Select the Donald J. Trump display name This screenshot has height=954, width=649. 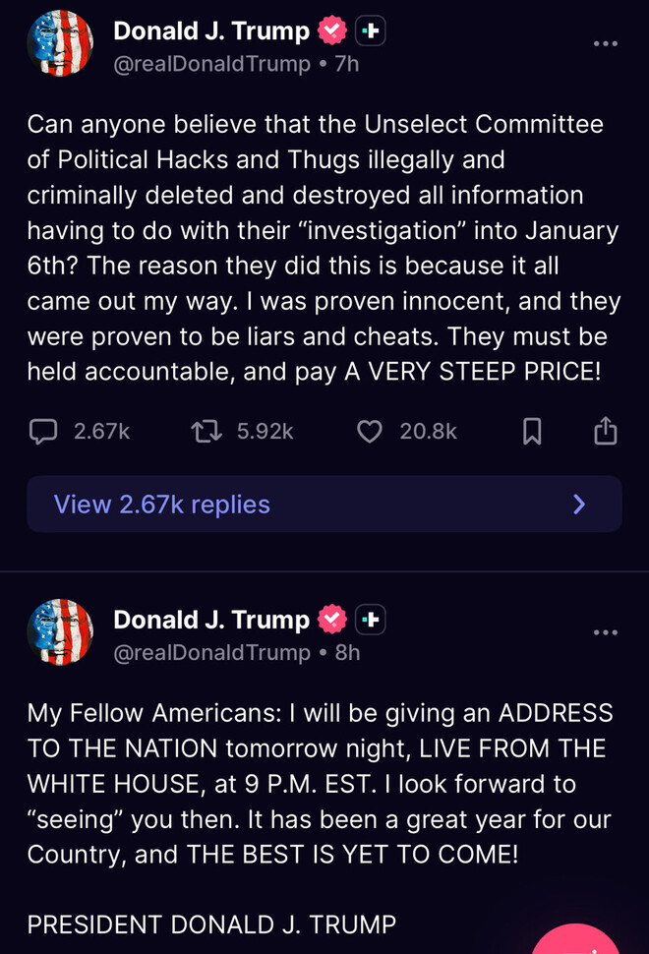(x=214, y=30)
